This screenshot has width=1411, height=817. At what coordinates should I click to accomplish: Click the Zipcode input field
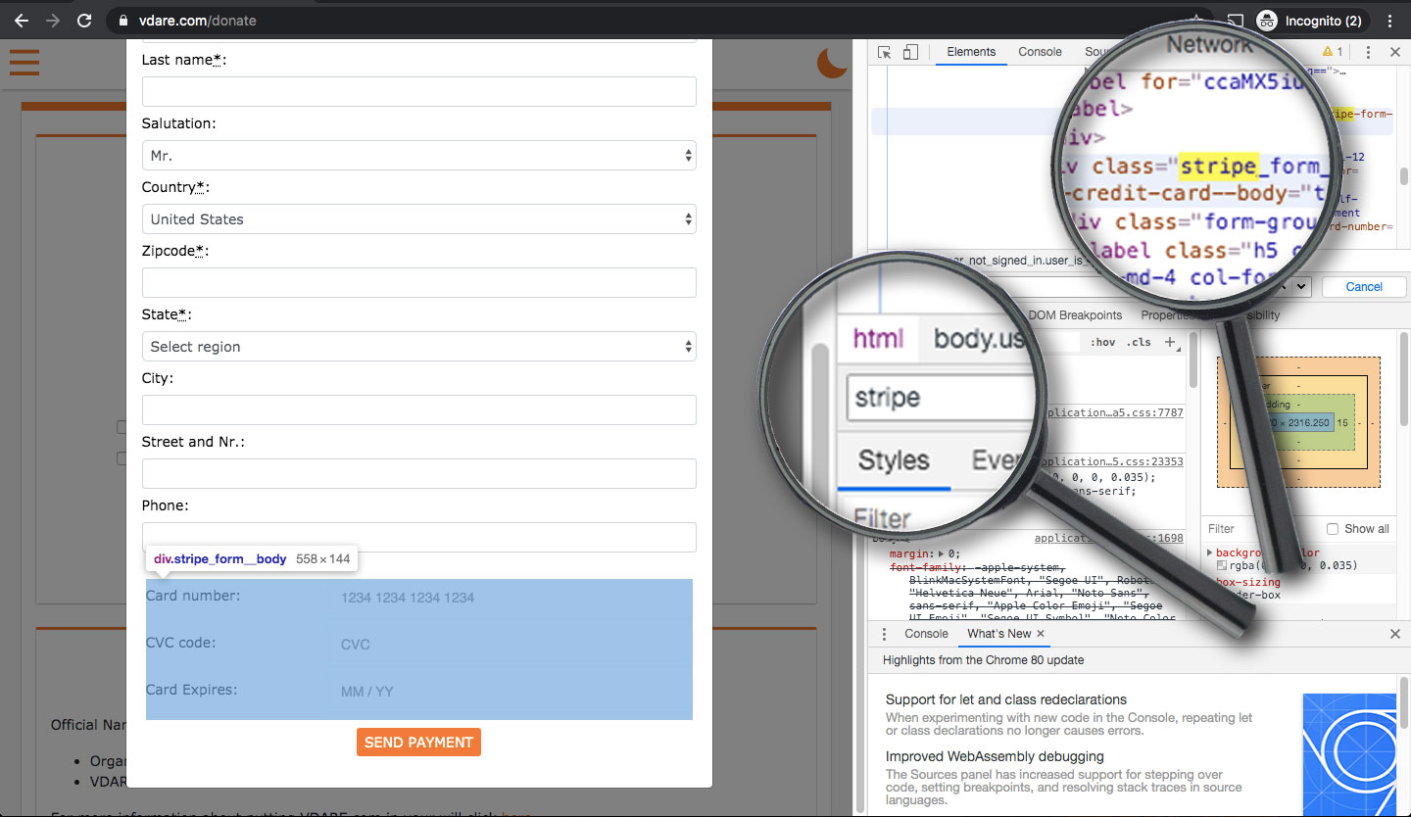point(419,283)
